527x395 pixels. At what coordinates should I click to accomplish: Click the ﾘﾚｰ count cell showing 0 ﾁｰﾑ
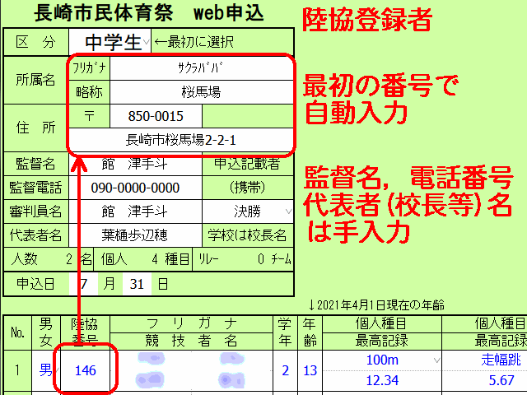click(243, 259)
